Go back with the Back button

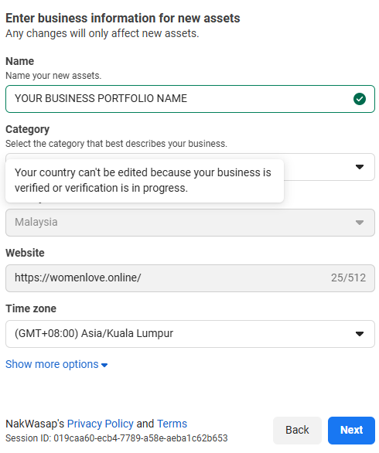point(297,430)
